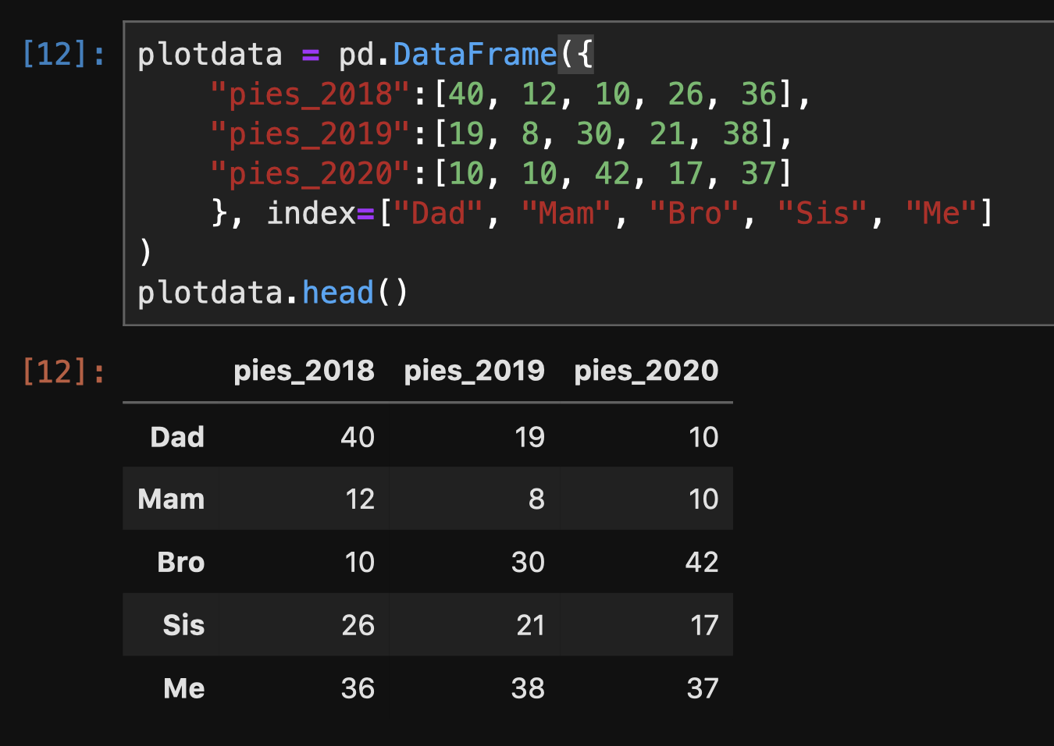Click the Me row index label

(184, 688)
